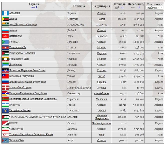Click the Республика Косово flag icon
This screenshot has width=165, height=145.
[x=5, y=110]
